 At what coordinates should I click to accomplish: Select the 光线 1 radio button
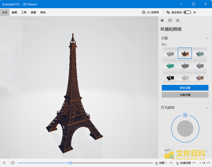[162, 150]
